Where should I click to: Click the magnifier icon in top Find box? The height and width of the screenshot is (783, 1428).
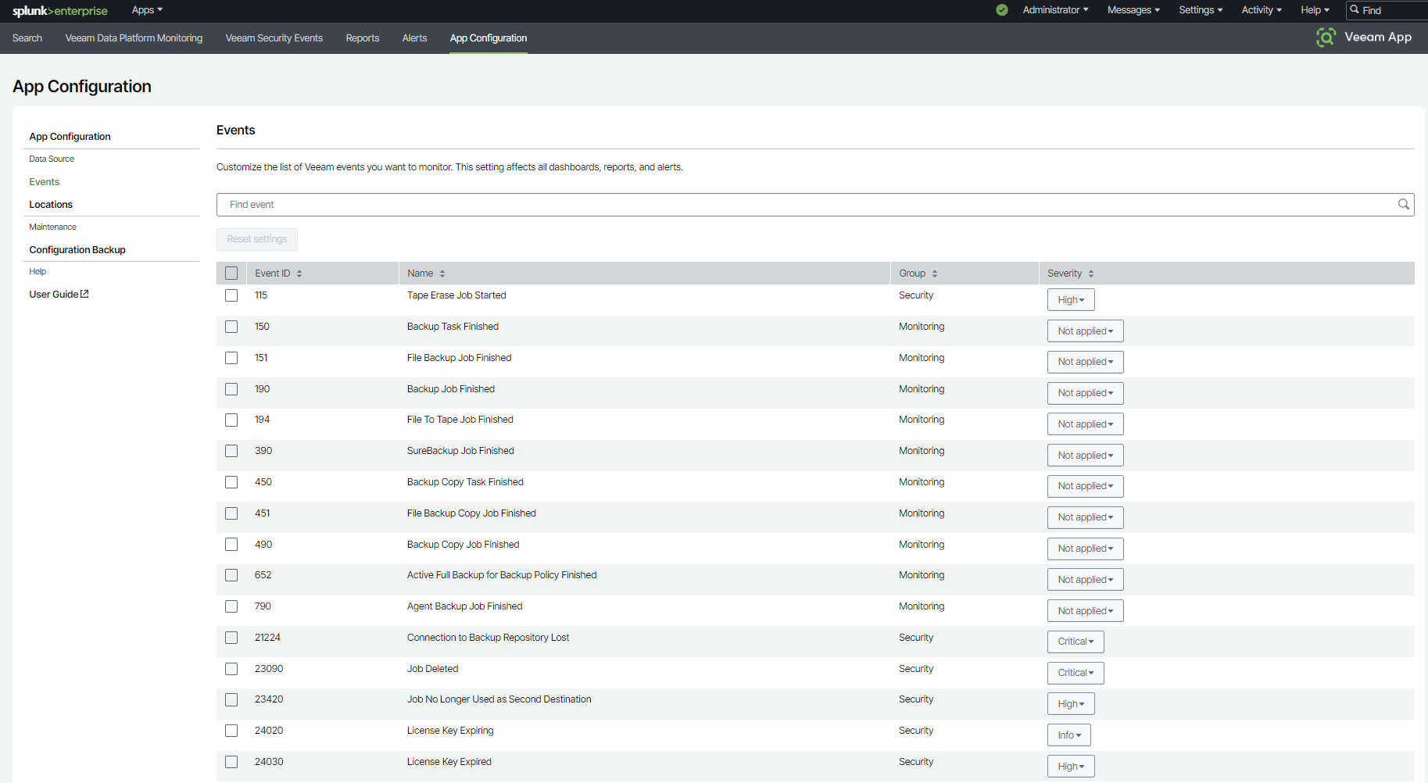(1355, 10)
